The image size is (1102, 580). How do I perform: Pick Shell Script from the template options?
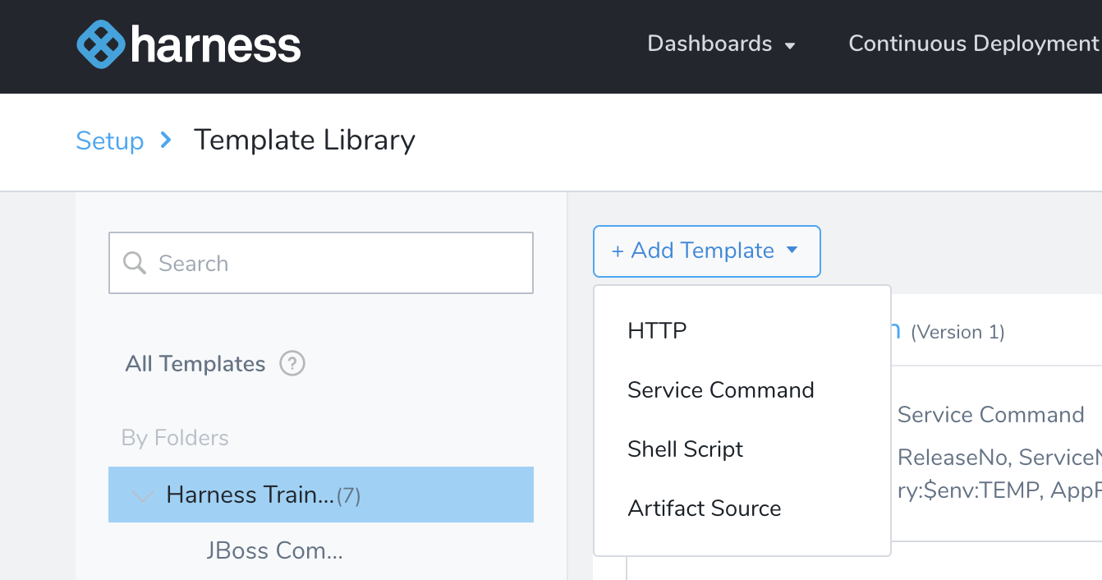(x=685, y=449)
